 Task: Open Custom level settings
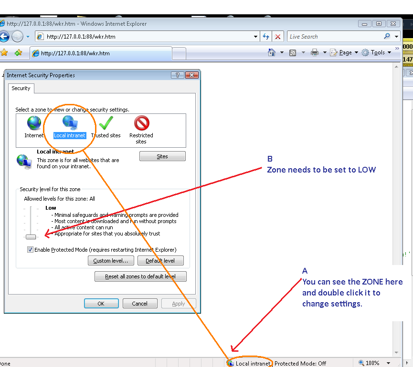110,261
